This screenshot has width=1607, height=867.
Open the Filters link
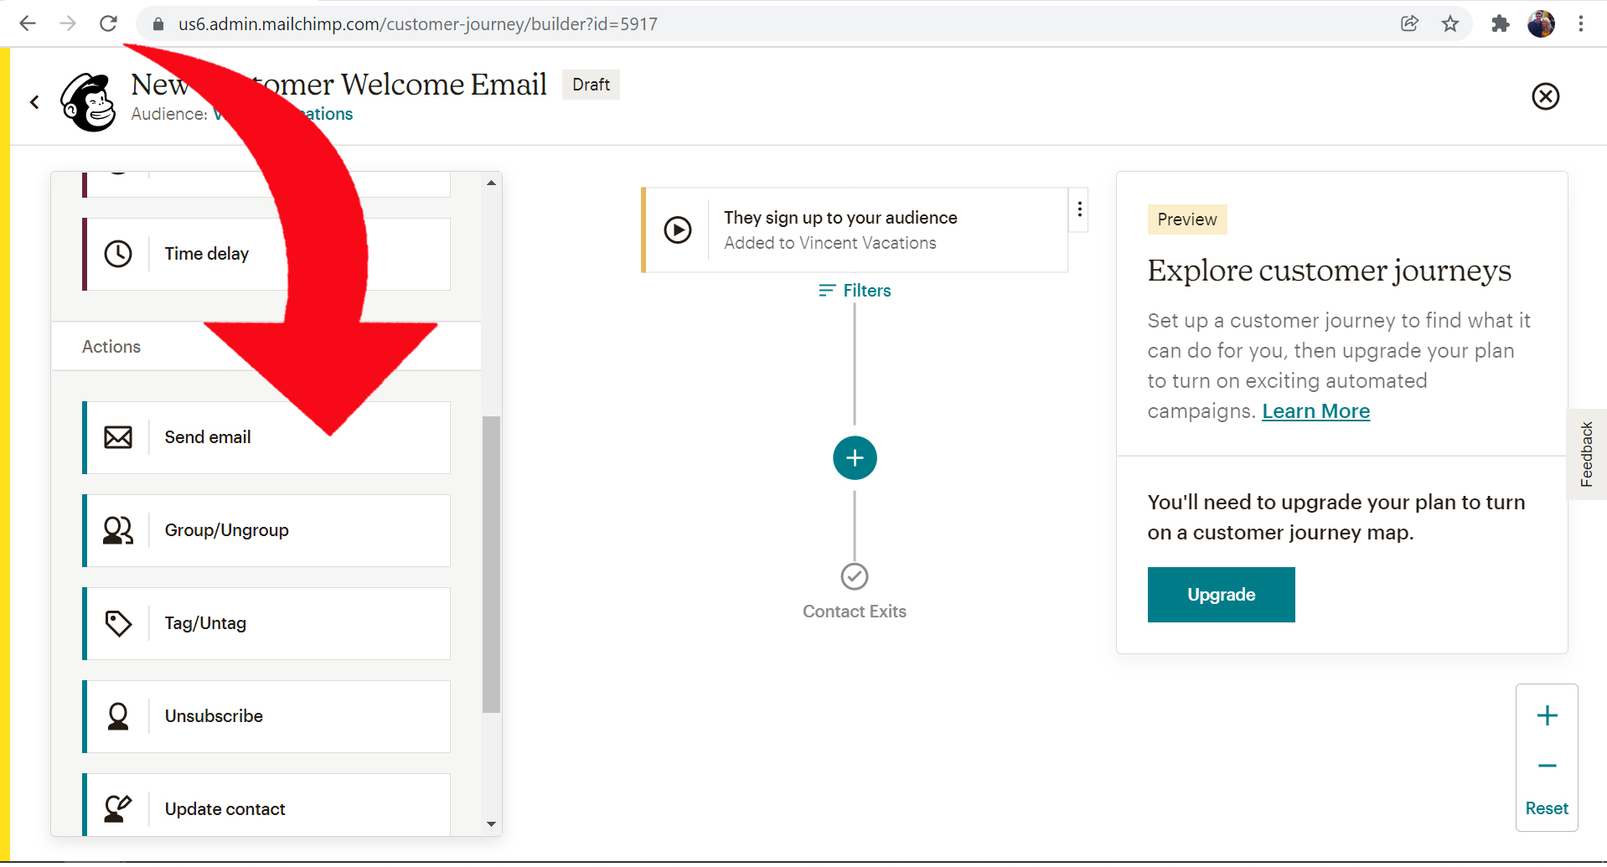[855, 291]
